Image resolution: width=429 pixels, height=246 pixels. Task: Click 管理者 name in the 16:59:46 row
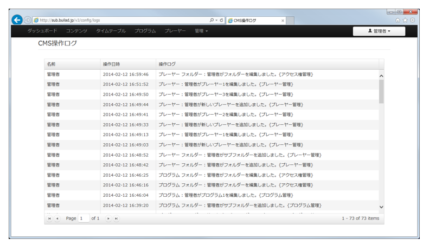(53, 74)
